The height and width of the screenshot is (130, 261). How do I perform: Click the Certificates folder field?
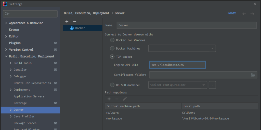point(203,75)
